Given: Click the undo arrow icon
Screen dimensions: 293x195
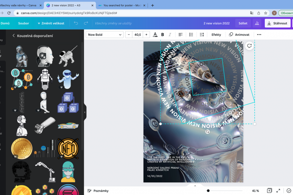Looking at the screenshot, I should (x=76, y=23).
